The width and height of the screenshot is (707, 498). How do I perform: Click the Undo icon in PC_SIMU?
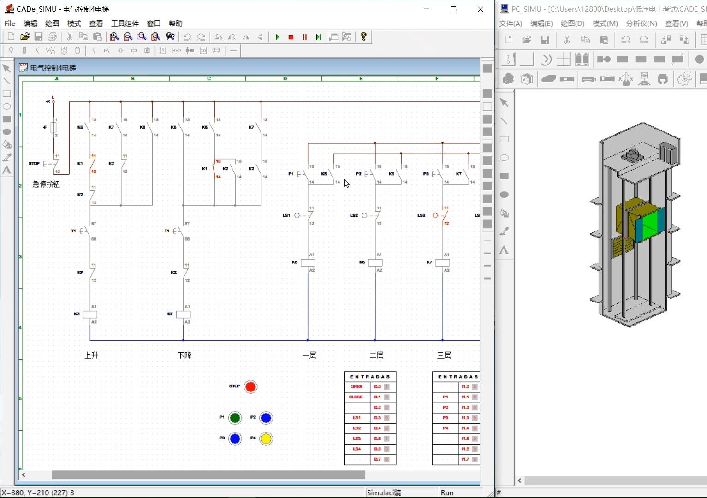625,40
